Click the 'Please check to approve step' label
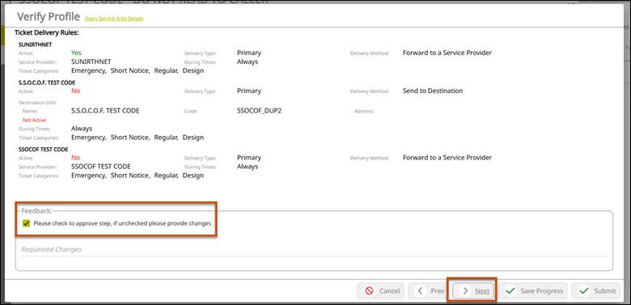The height and width of the screenshot is (305, 631). point(122,223)
